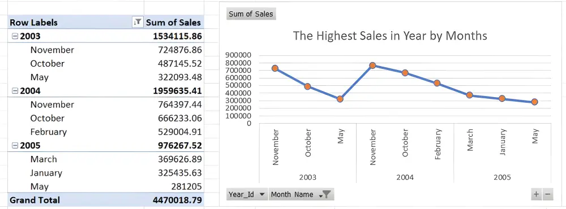Collapse entire field with minus button

[x=547, y=194]
